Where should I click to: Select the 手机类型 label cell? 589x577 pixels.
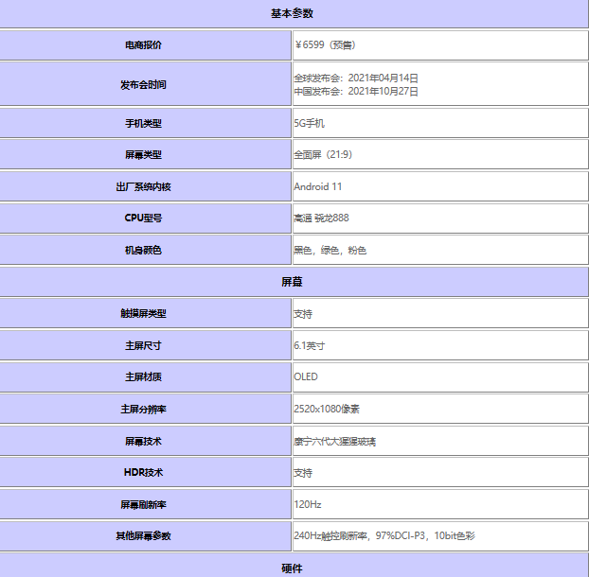click(x=144, y=123)
